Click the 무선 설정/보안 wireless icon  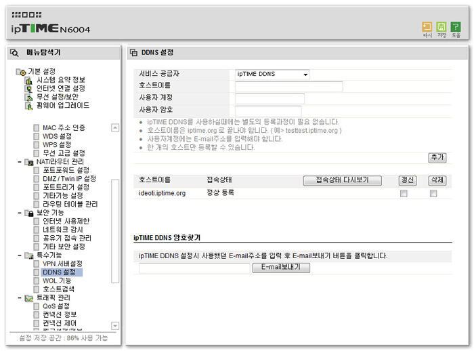[x=28, y=98]
